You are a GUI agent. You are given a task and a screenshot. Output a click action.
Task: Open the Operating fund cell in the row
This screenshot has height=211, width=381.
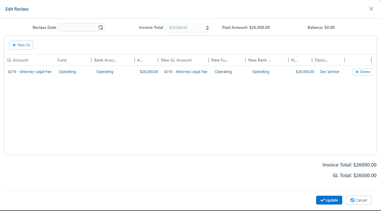67,72
